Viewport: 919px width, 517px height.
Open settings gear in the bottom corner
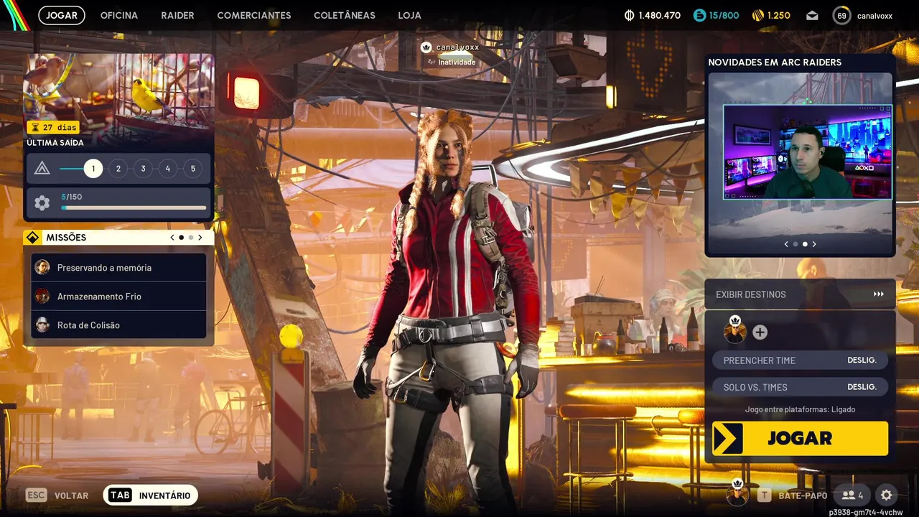pos(887,495)
